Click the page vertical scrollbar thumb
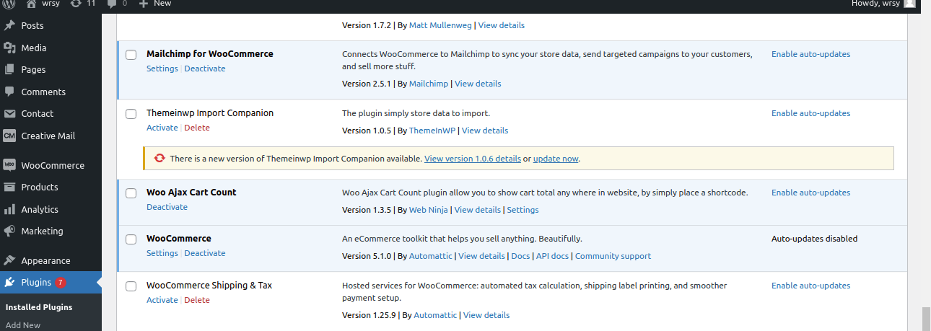 (x=926, y=319)
